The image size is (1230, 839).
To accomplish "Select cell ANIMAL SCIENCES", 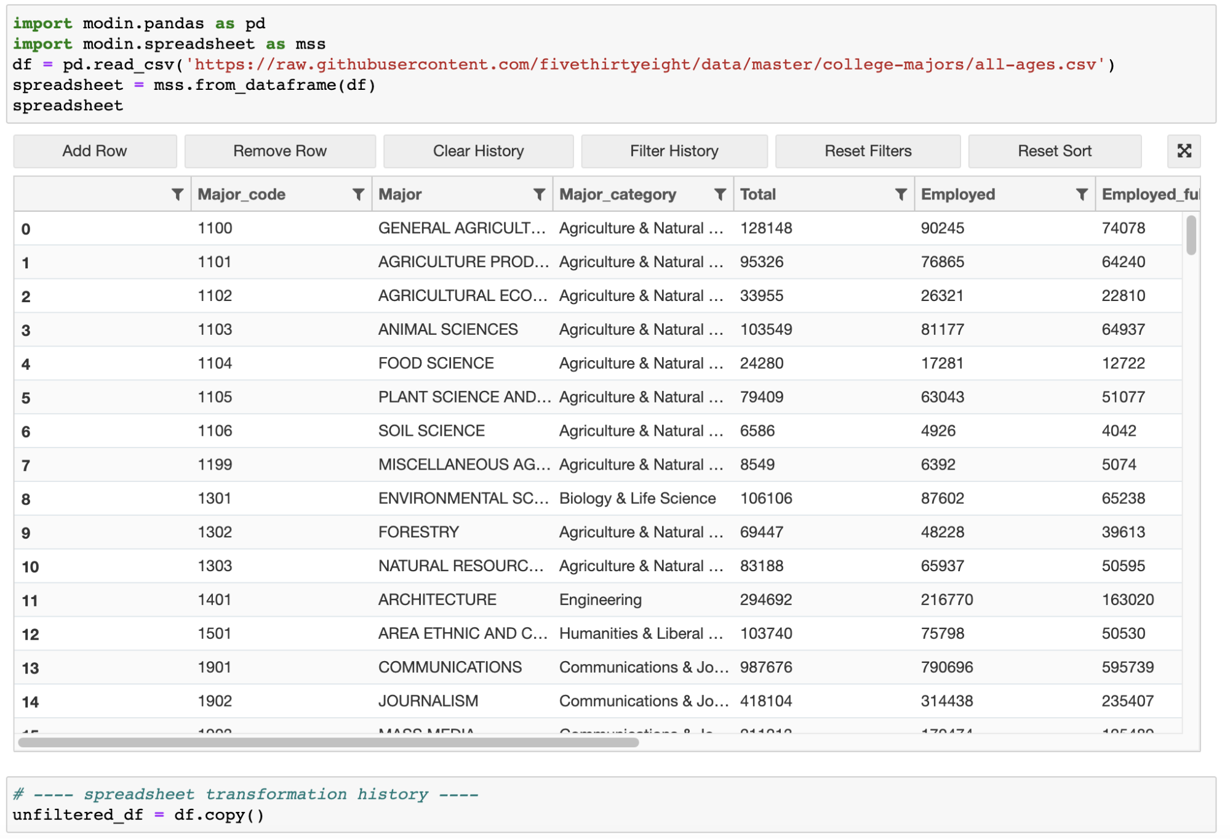I will coord(462,330).
